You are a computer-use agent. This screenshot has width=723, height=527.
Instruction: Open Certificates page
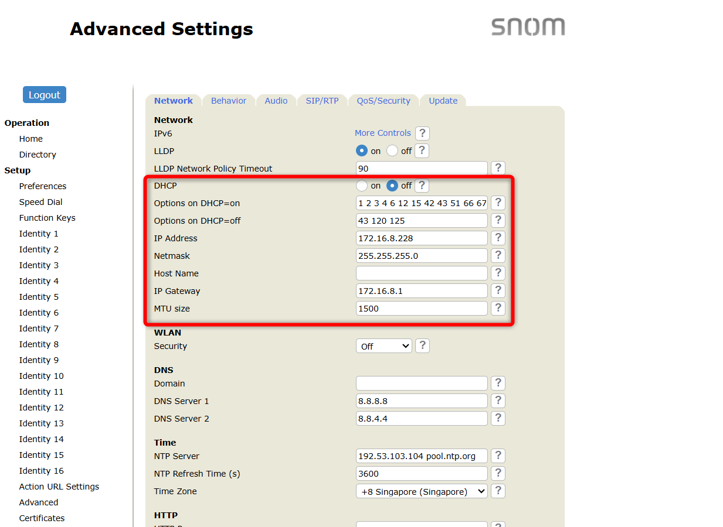(x=42, y=518)
